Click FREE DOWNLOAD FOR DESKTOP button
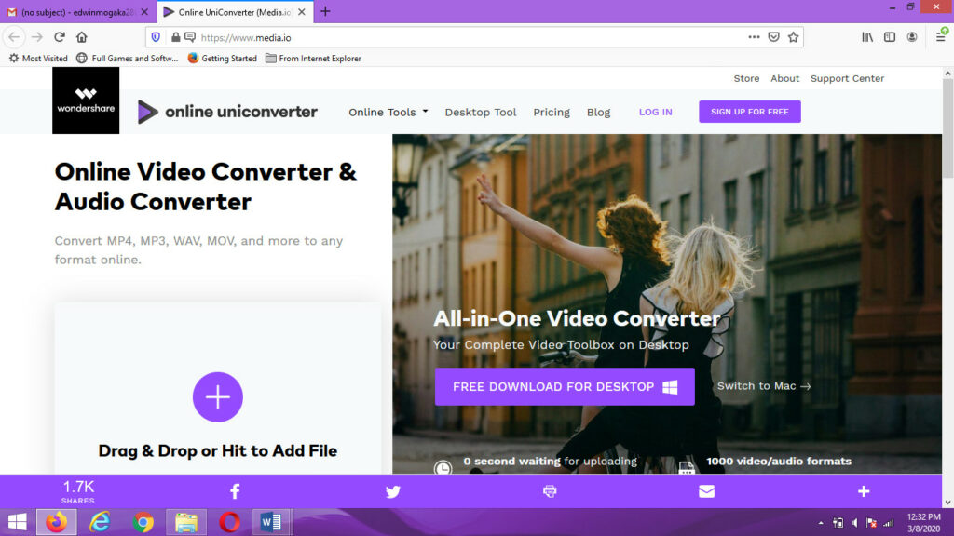Screen dimensions: 954x536 [565, 386]
